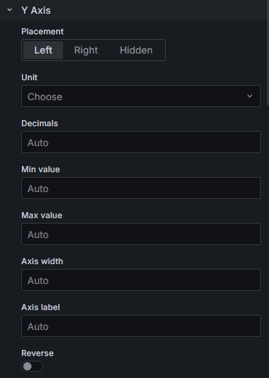Select Left axis placement
Image resolution: width=269 pixels, height=378 pixels.
pos(43,50)
